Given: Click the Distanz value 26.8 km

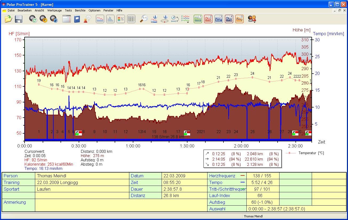Looking at the screenshot, I should point(184,195).
